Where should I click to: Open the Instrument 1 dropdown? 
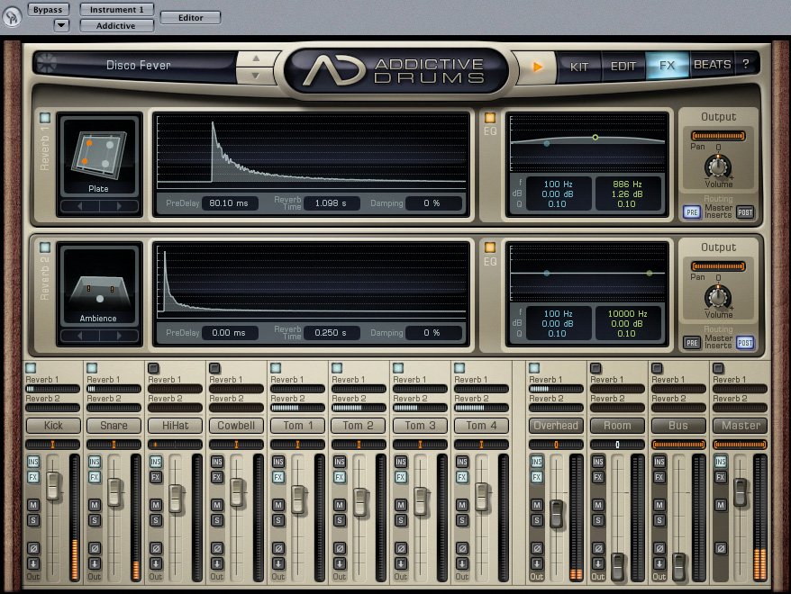[116, 10]
